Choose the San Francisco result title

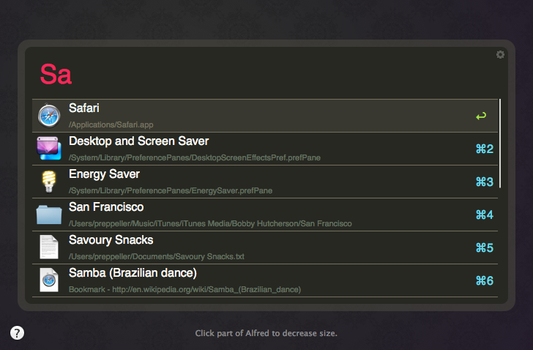[105, 207]
